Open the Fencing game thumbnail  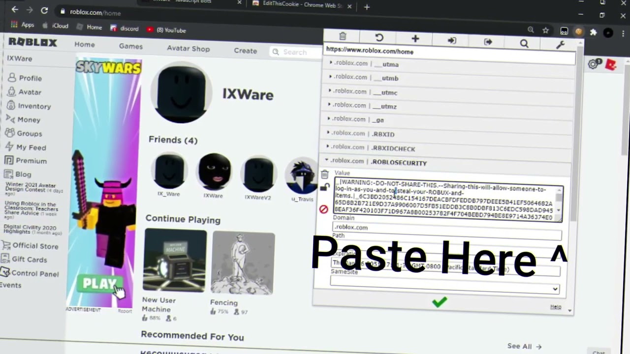(x=243, y=263)
